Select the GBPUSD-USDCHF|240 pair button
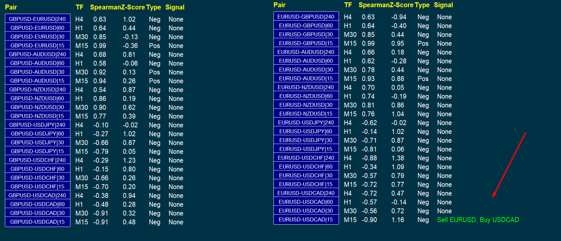The height and width of the screenshot is (241, 561). [37, 160]
